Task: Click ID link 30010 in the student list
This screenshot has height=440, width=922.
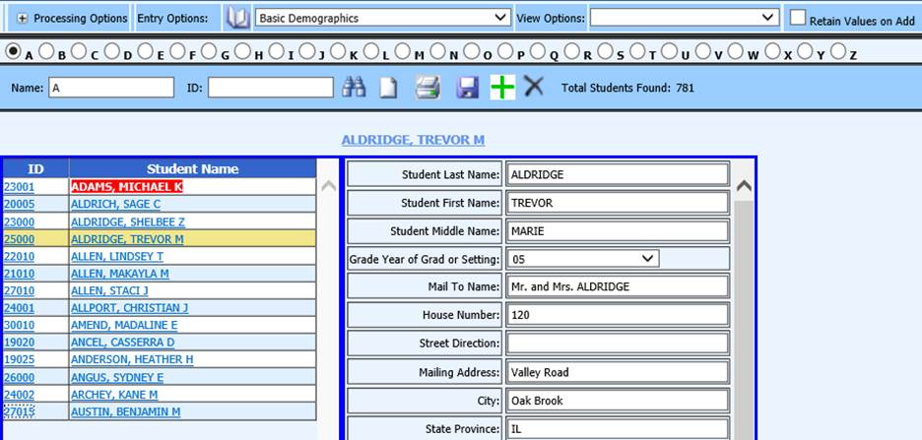Action: click(19, 325)
